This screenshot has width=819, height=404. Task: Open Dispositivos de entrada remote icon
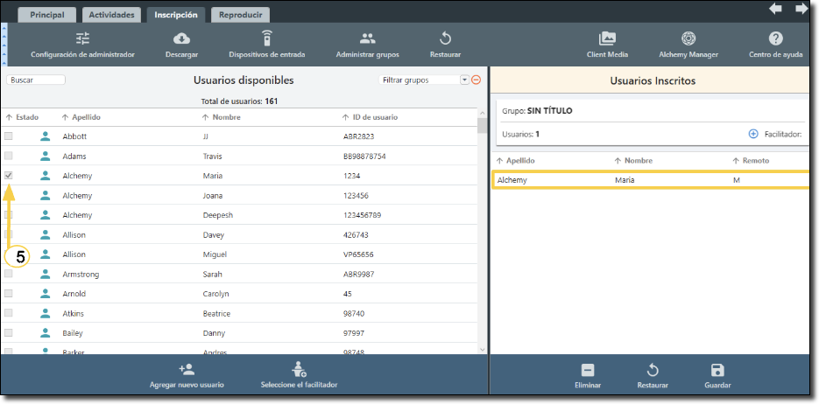pyautogui.click(x=267, y=38)
